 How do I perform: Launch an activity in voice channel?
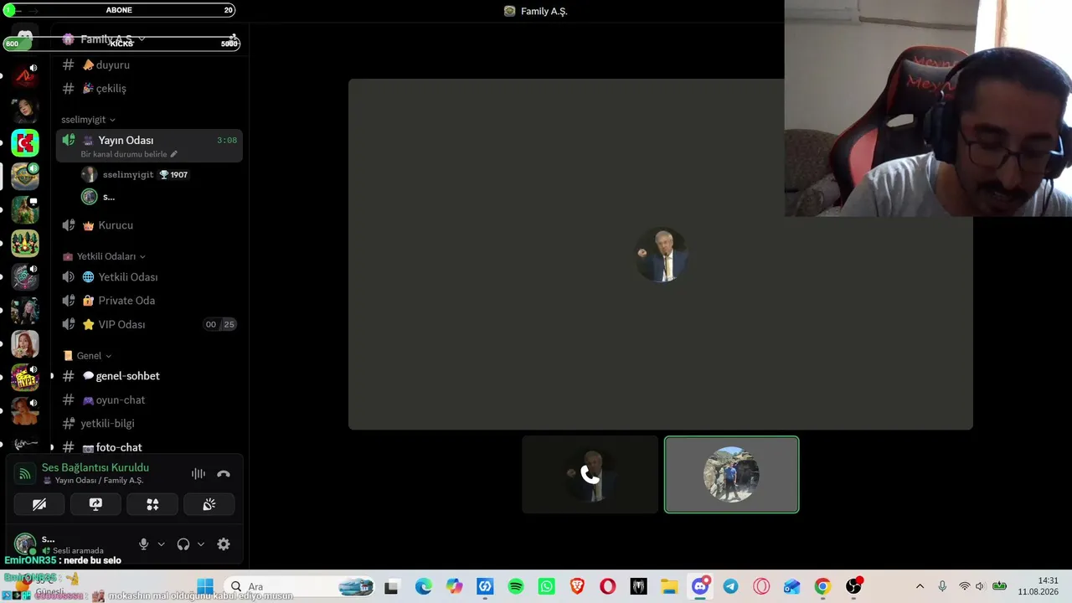coord(152,504)
